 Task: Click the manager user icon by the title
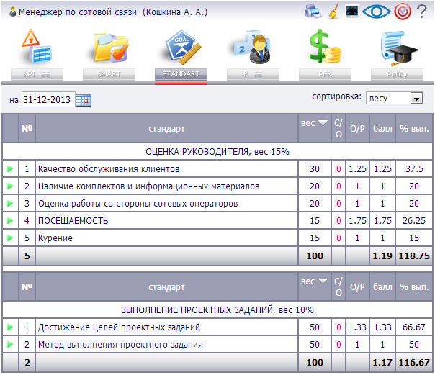tap(12, 12)
